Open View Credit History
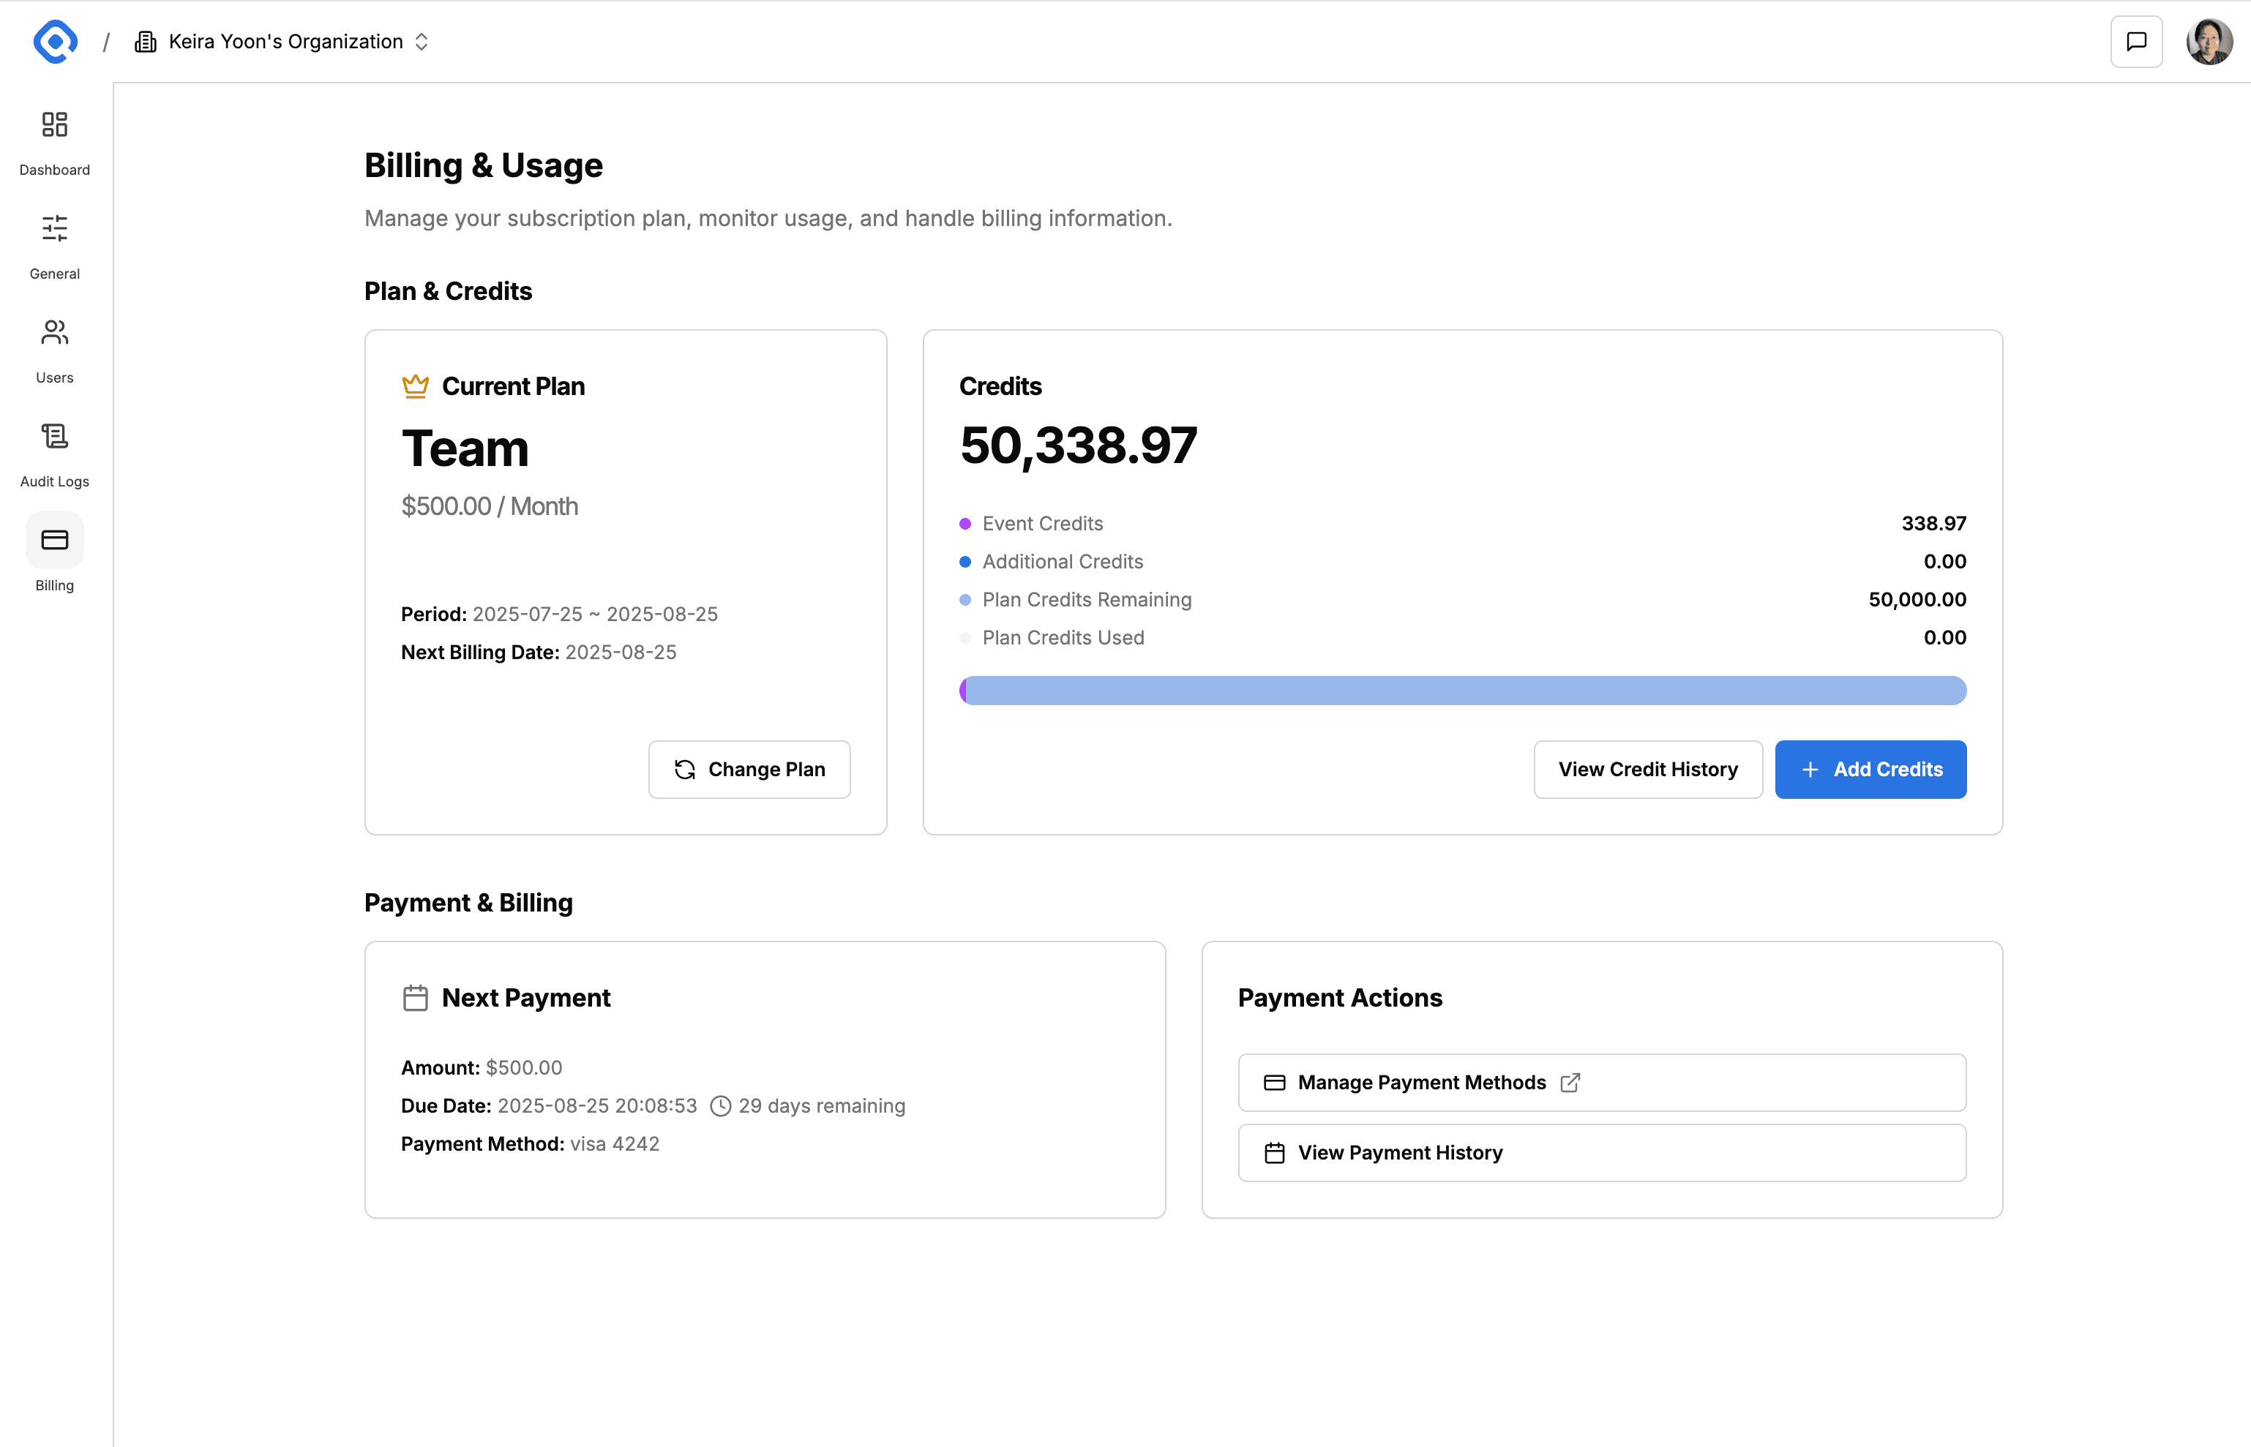The height and width of the screenshot is (1447, 2251). (1647, 770)
